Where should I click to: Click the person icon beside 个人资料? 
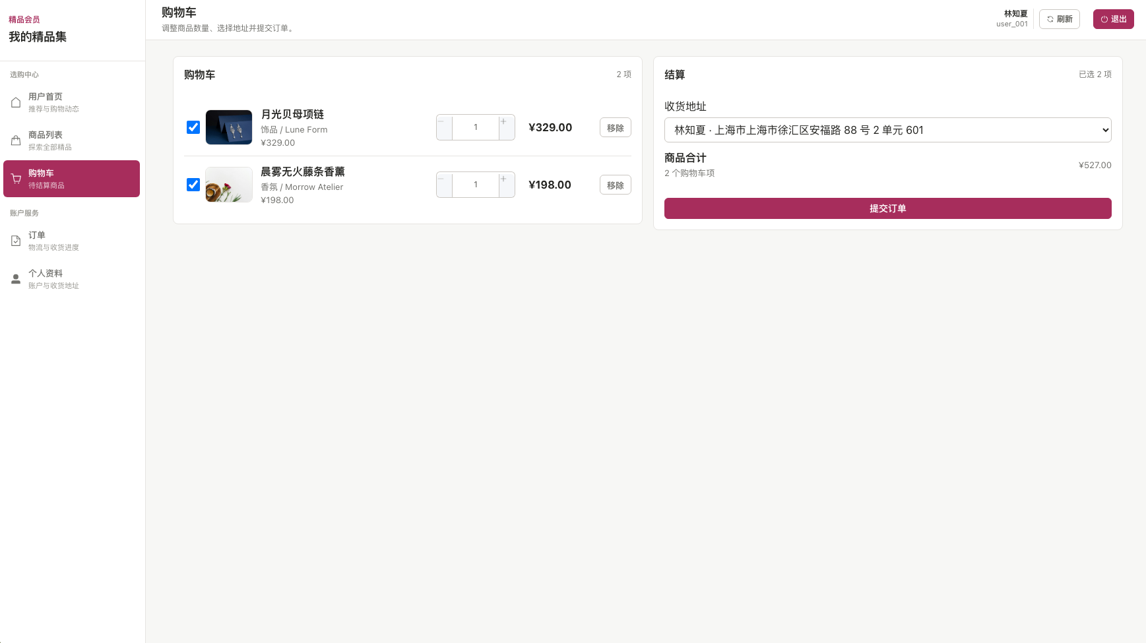pyautogui.click(x=16, y=279)
